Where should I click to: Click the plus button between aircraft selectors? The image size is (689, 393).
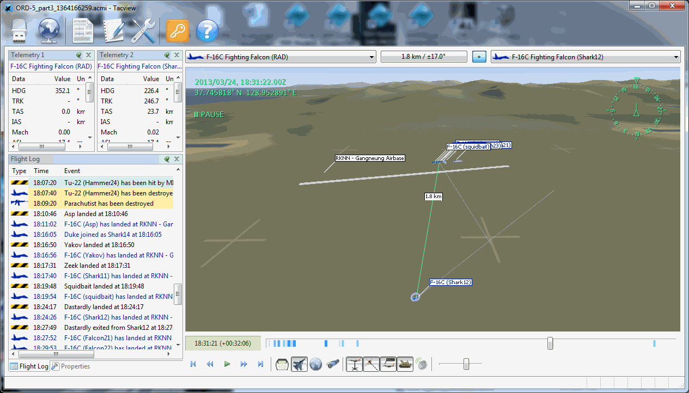tap(479, 57)
